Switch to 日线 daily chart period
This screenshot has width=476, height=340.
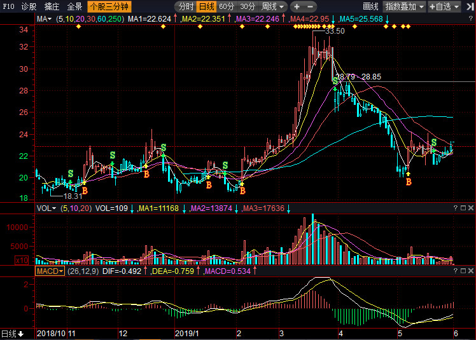tap(206, 6)
